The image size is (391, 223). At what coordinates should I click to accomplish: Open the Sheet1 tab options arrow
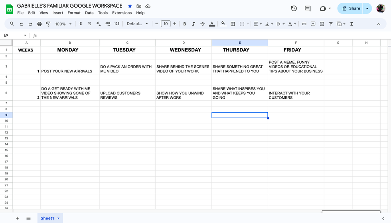(x=59, y=218)
